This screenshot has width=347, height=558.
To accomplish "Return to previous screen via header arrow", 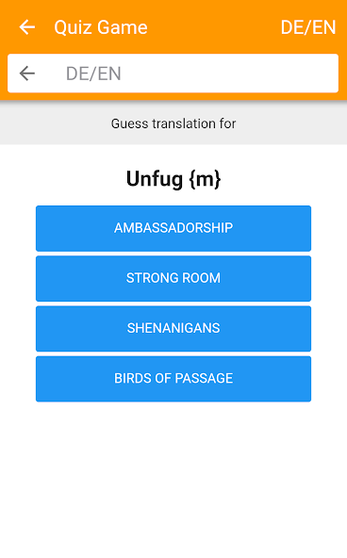I will 27,27.
